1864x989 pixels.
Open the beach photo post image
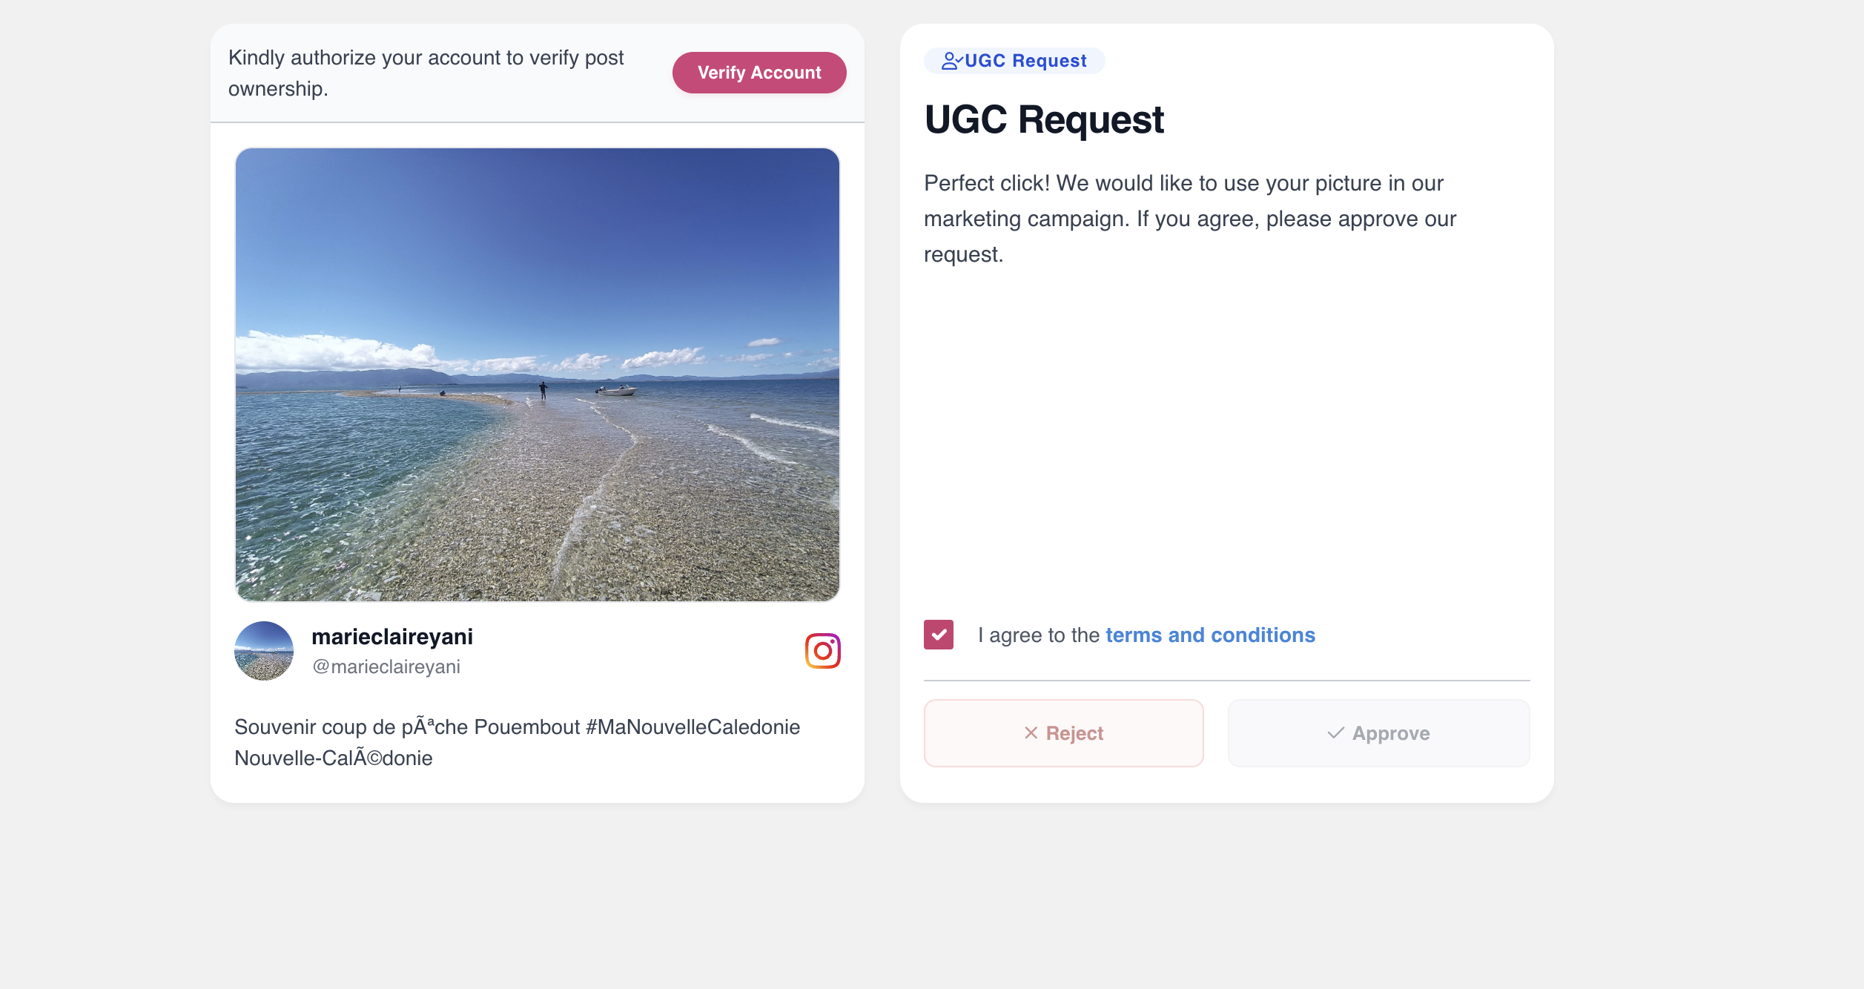click(538, 374)
